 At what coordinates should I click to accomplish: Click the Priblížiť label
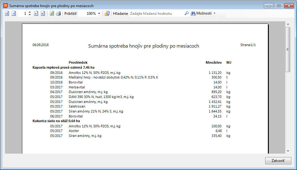(71, 14)
